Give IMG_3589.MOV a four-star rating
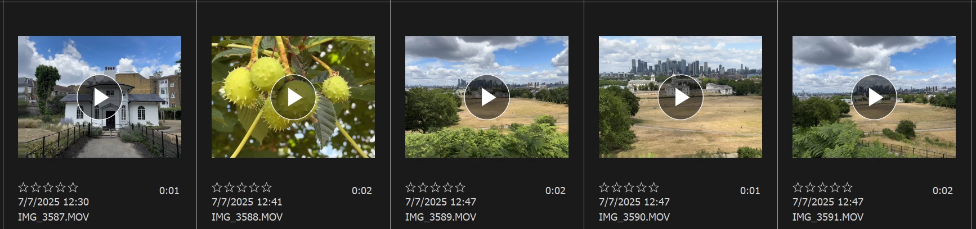The image size is (976, 229). 448,187
